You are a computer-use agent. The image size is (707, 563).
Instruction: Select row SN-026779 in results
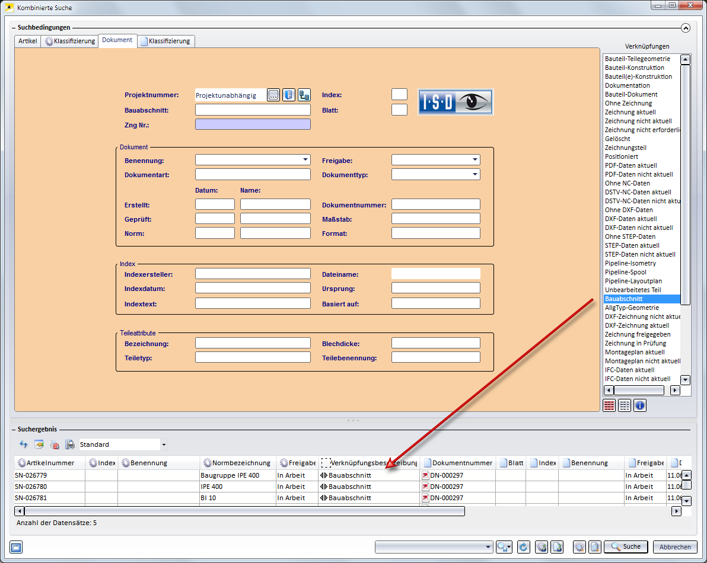pos(348,475)
